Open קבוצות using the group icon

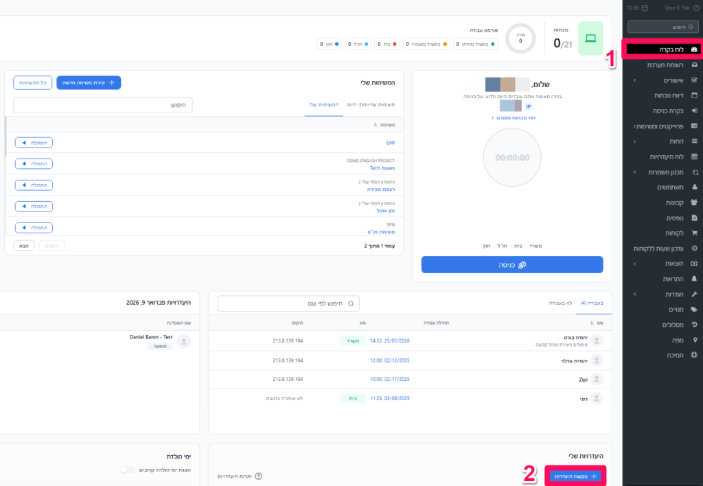[695, 202]
